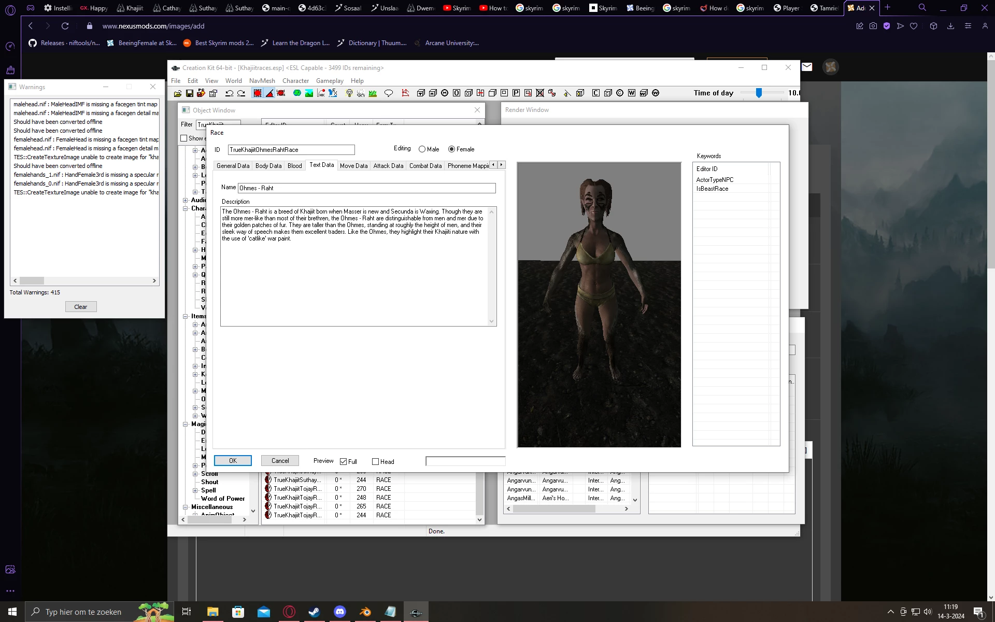Open the NavMesh menu
The height and width of the screenshot is (622, 995).
click(262, 81)
